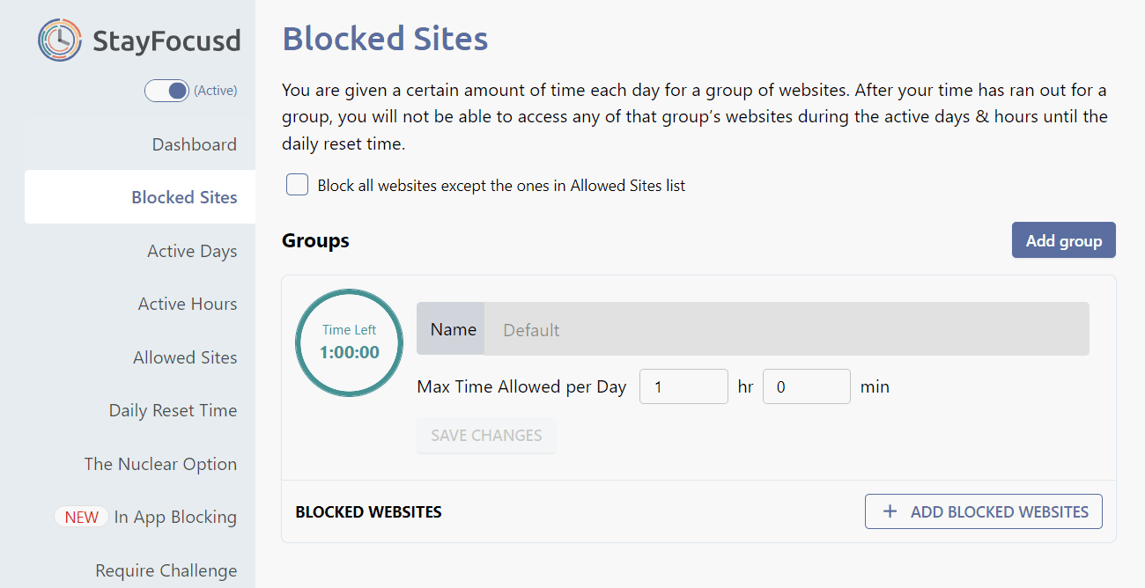Open the Active Hours settings
The height and width of the screenshot is (588, 1145).
188,304
